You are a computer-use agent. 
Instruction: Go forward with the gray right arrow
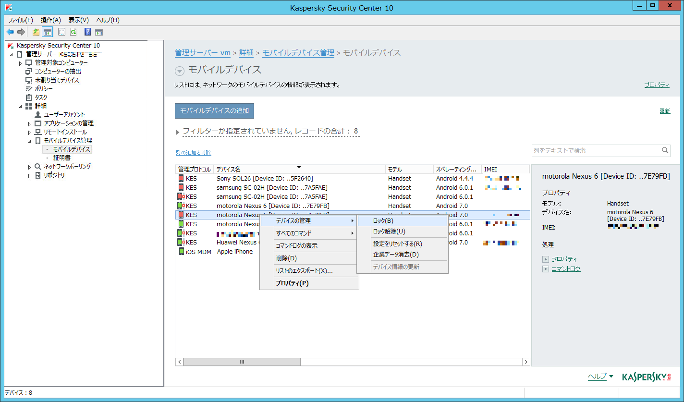coord(21,32)
